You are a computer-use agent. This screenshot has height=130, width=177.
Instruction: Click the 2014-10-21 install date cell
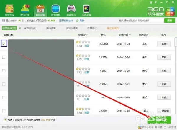click(x=123, y=84)
